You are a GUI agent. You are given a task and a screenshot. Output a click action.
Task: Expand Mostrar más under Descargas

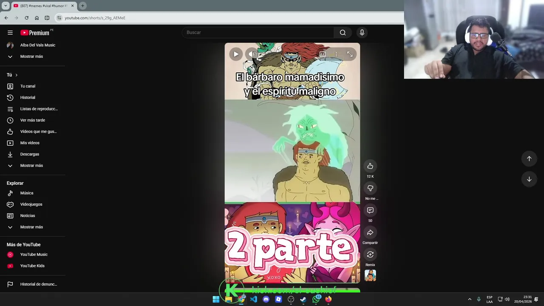33,166
